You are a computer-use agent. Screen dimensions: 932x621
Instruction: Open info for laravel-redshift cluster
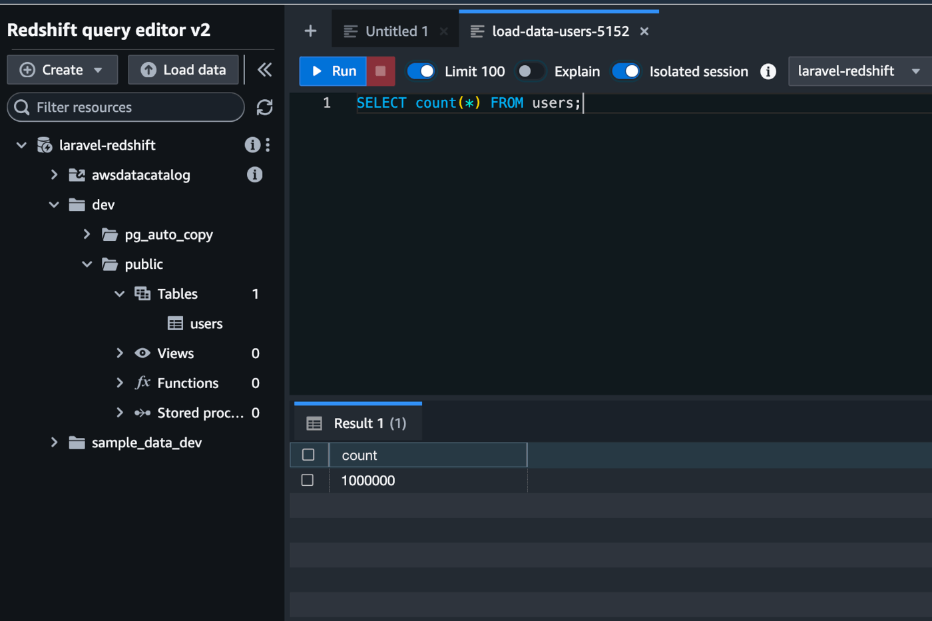(x=252, y=144)
